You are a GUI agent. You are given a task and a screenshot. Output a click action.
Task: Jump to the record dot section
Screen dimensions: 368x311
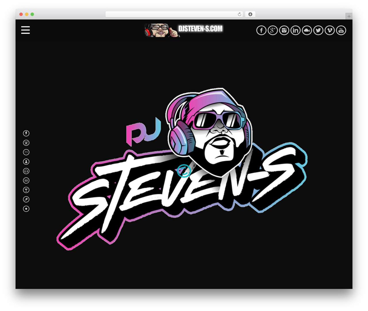point(26,209)
